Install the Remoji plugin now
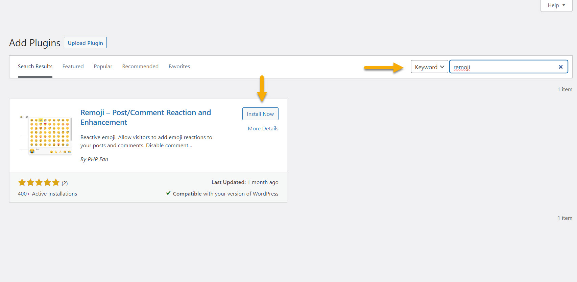 (260, 114)
